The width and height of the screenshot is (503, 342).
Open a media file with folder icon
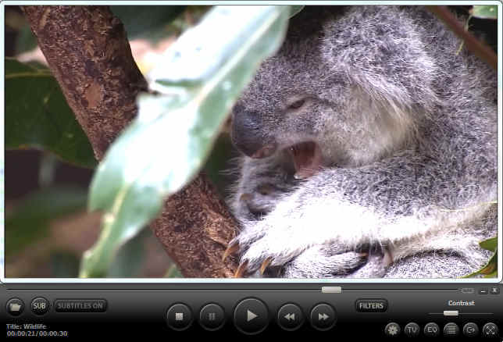click(15, 306)
